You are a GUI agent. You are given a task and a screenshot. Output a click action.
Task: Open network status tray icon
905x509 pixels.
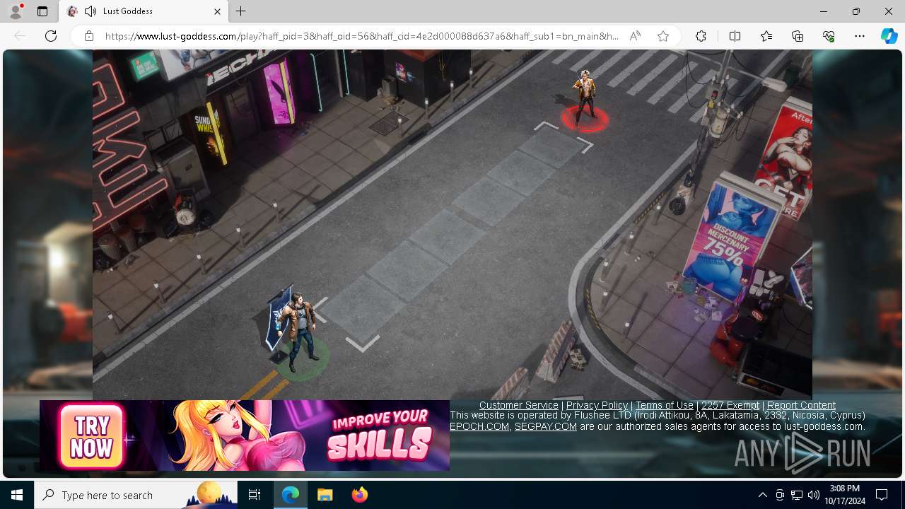click(x=797, y=495)
